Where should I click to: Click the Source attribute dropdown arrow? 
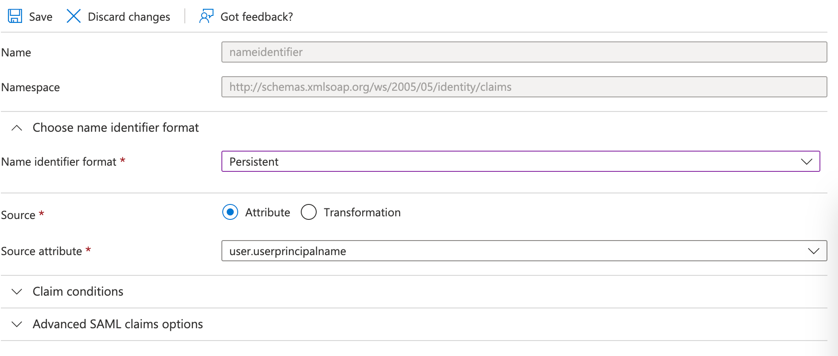(813, 251)
